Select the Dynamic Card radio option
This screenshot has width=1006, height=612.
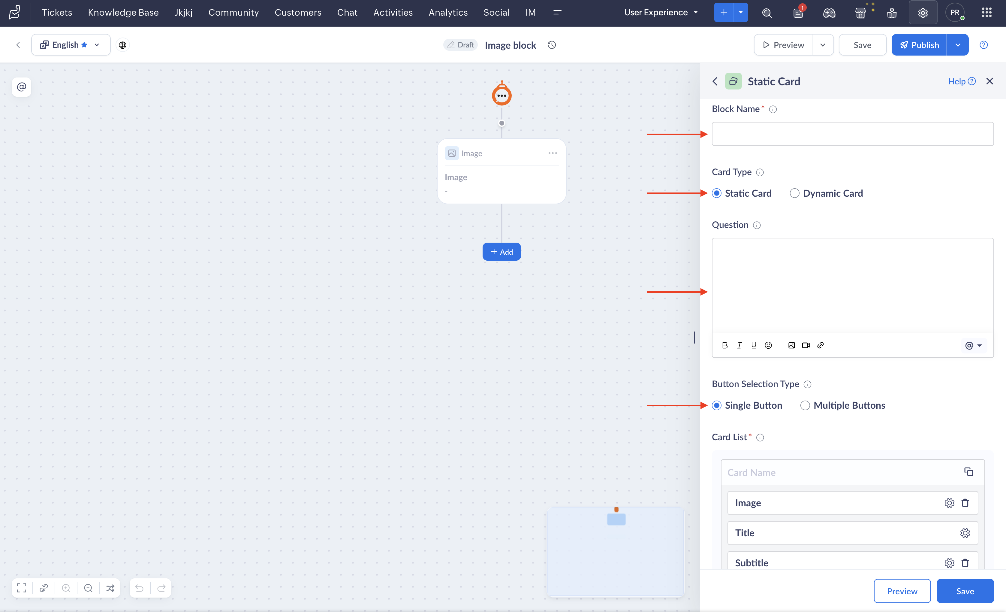pyautogui.click(x=794, y=193)
